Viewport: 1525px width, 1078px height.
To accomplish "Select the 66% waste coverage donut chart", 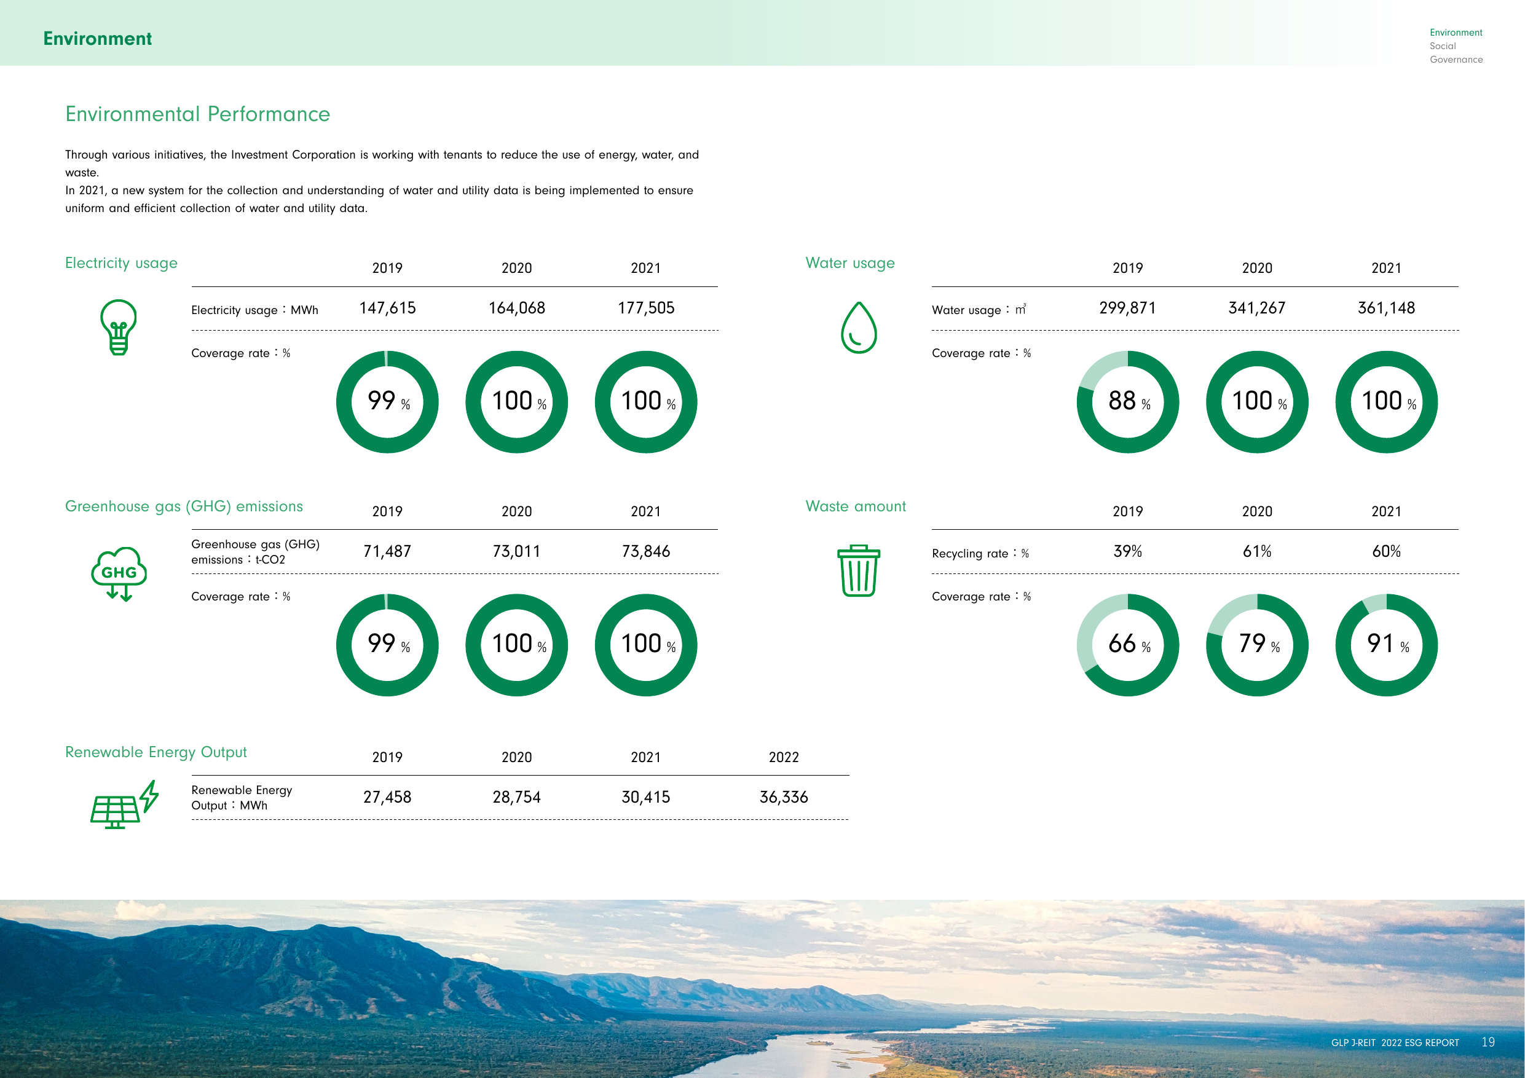I will 1128,645.
